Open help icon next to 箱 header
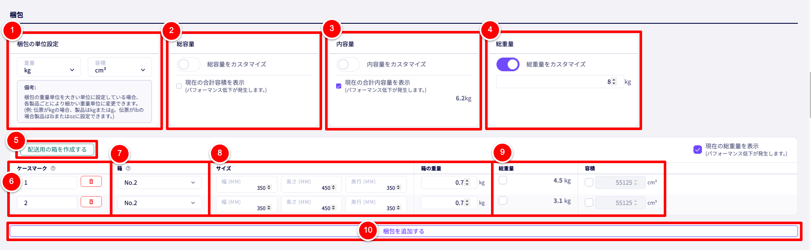 coord(128,168)
